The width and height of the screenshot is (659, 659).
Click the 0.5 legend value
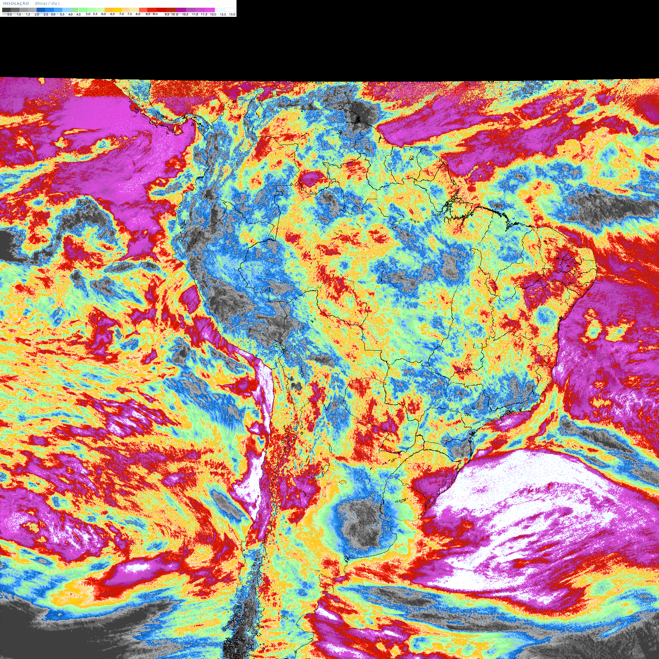click(x=10, y=14)
